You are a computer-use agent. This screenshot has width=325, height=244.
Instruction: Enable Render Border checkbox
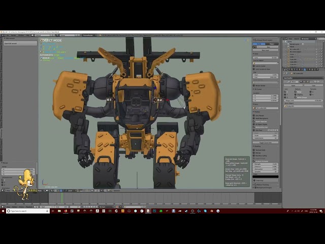tap(254, 85)
